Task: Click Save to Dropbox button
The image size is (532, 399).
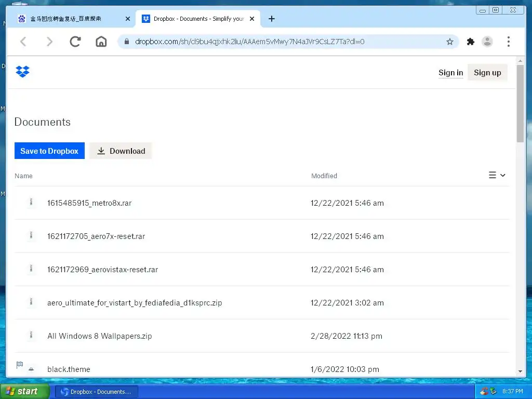Action: 49,151
